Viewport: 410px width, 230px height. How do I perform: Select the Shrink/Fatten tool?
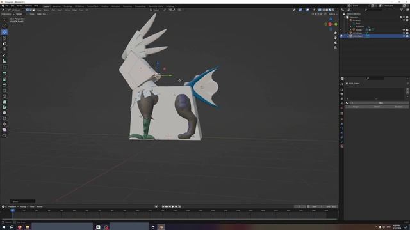tap(4, 124)
